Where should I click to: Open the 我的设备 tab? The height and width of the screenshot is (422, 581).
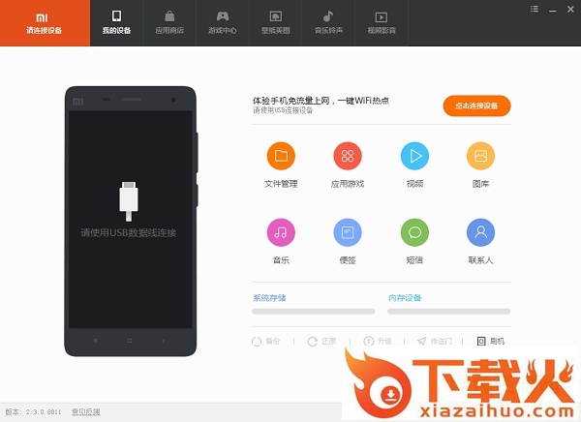pos(116,23)
